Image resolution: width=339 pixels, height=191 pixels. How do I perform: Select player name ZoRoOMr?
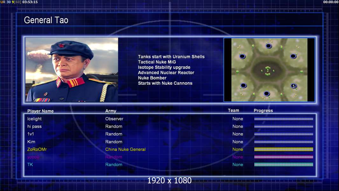(37, 150)
